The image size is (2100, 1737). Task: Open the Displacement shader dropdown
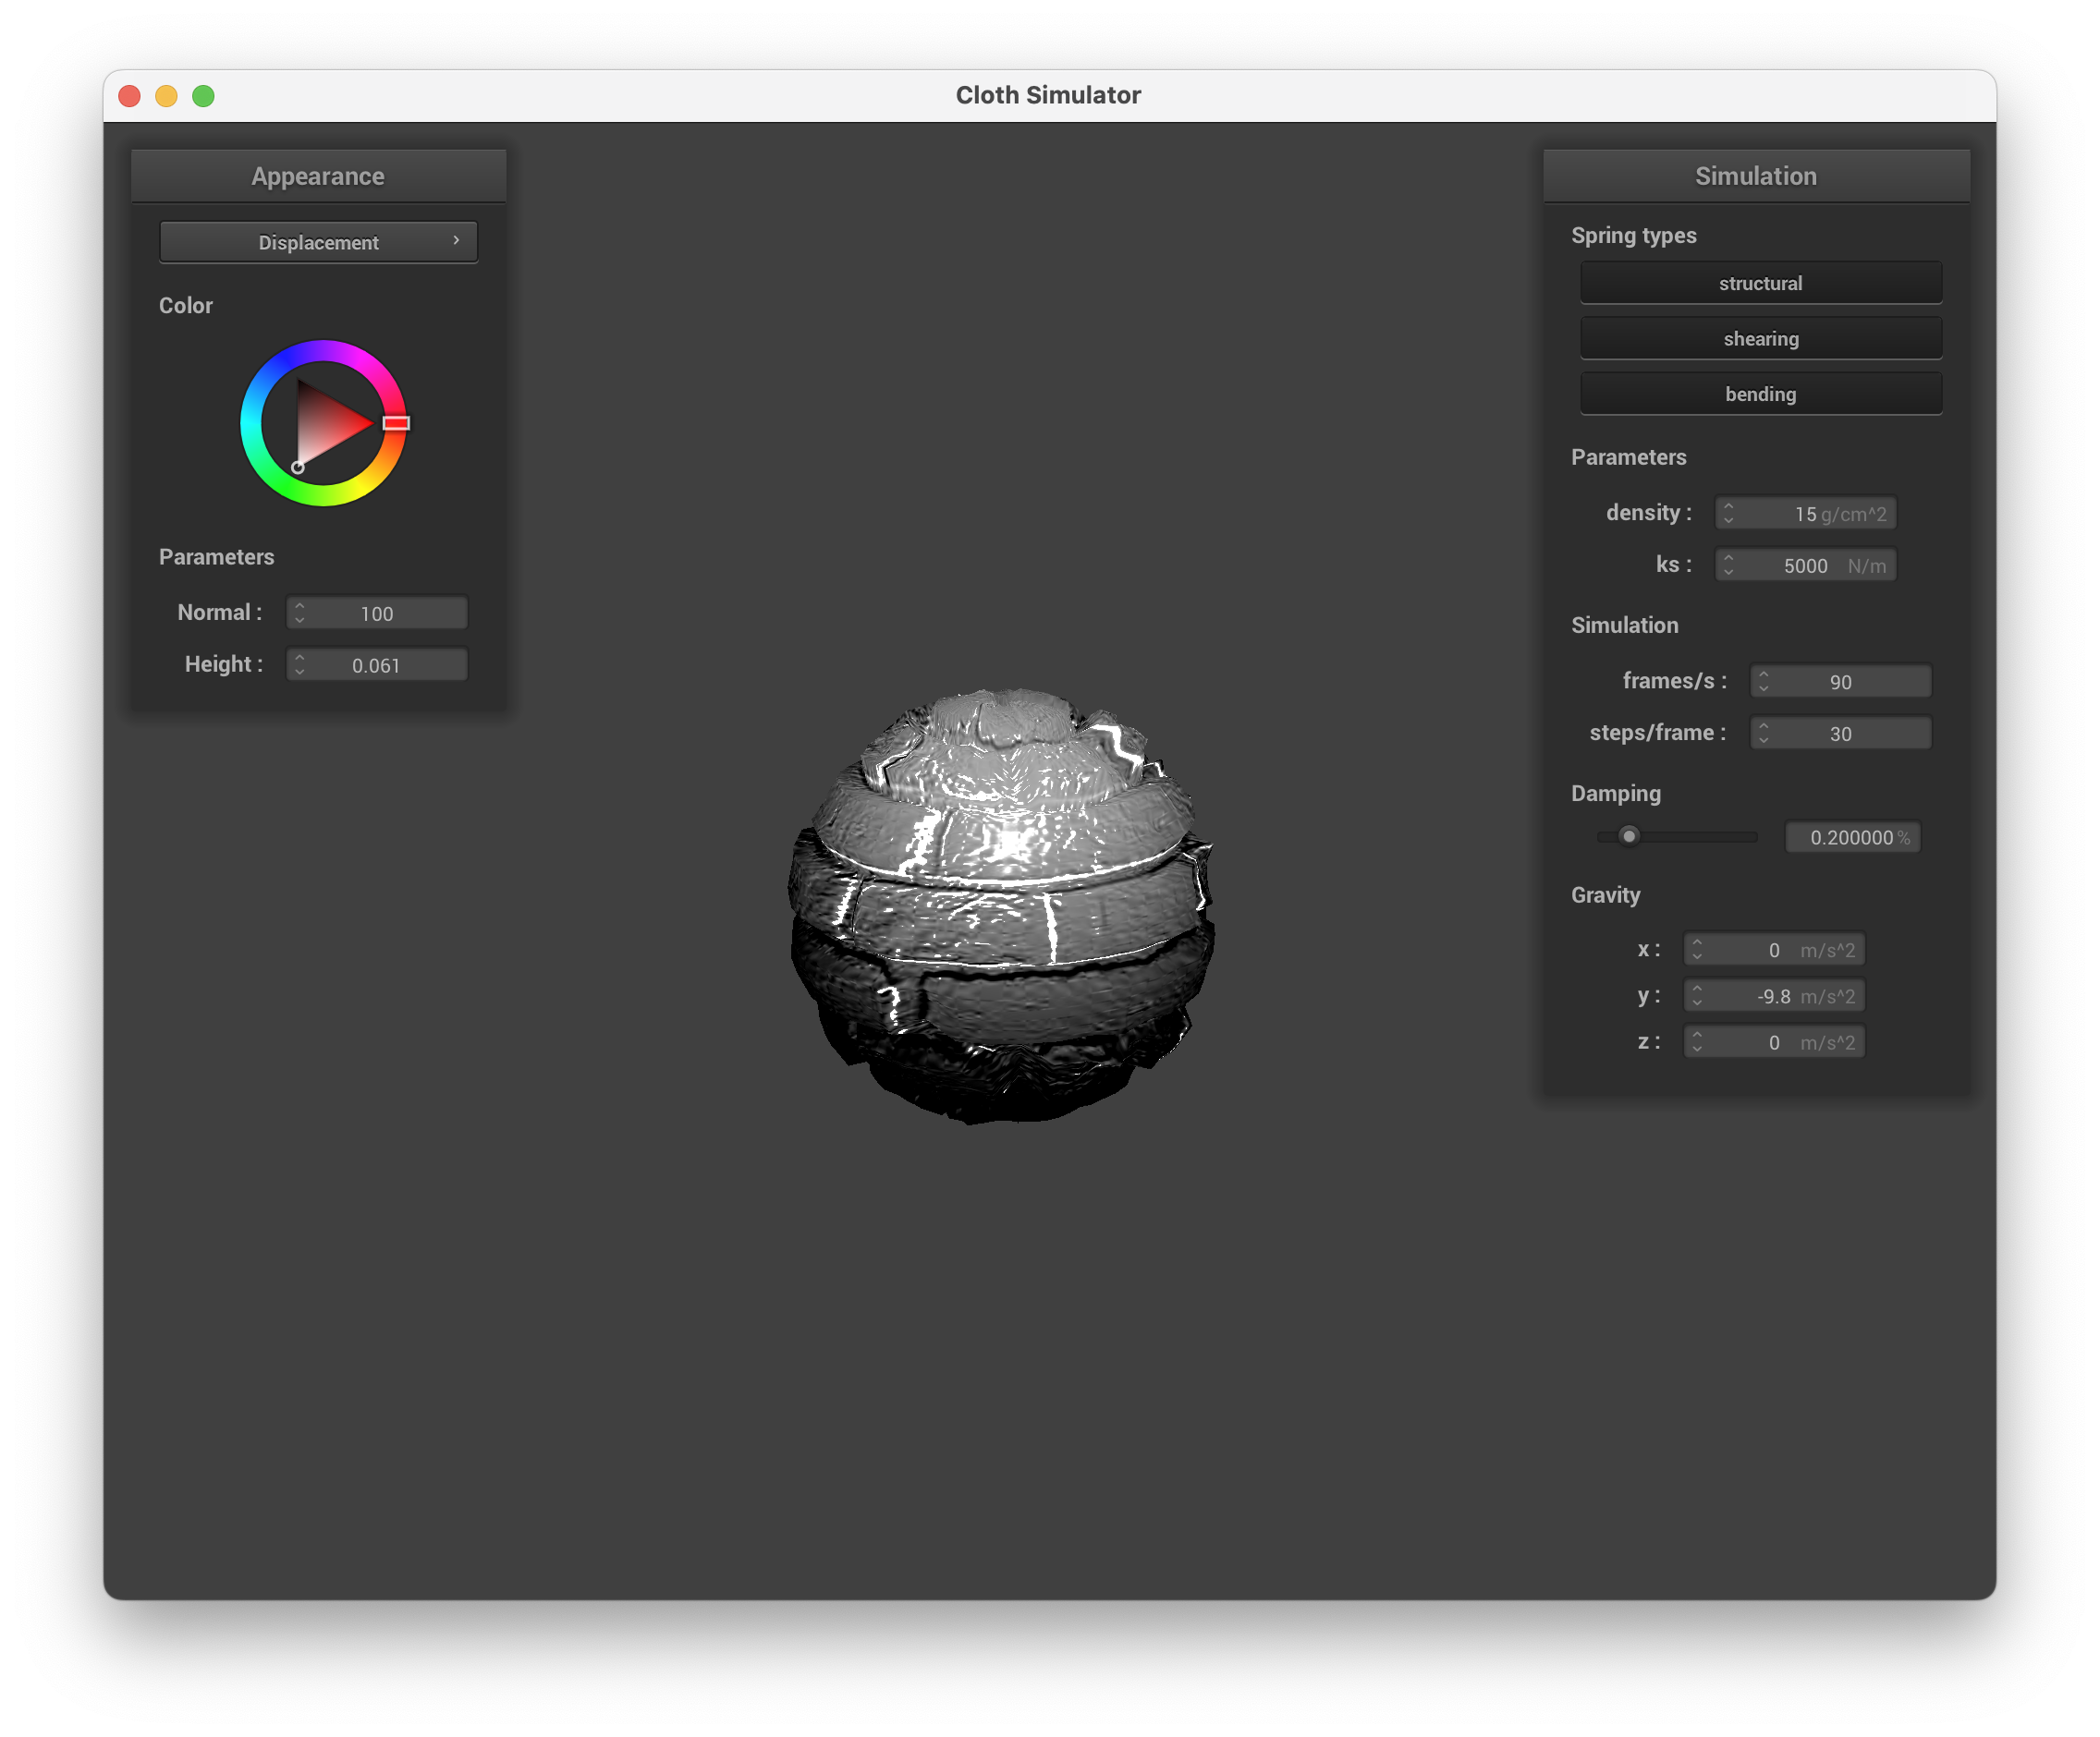pyautogui.click(x=318, y=242)
